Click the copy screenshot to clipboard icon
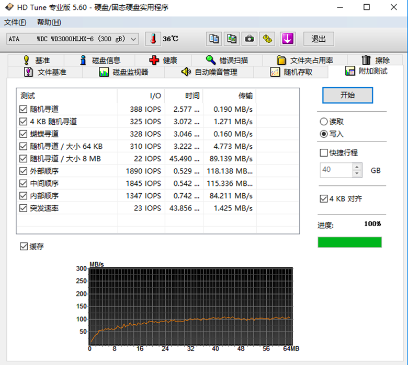 point(232,39)
